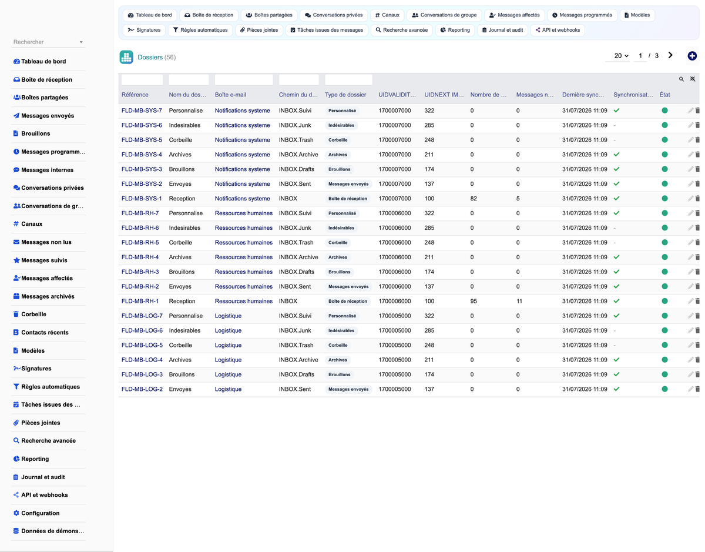Viewport: 705px width, 552px height.
Task: Open Corbeille in sidebar
Action: tap(29, 315)
